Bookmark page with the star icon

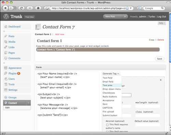128,8
